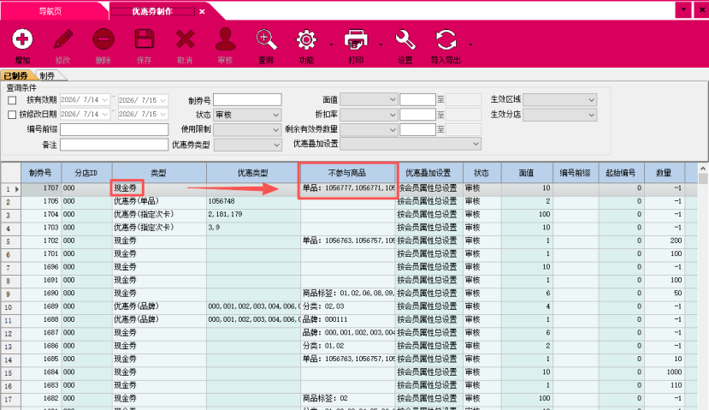Click the 优惠类型 column header
The image size is (709, 410).
point(253,173)
